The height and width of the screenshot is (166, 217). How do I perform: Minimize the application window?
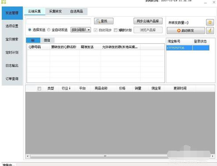click(206, 3)
